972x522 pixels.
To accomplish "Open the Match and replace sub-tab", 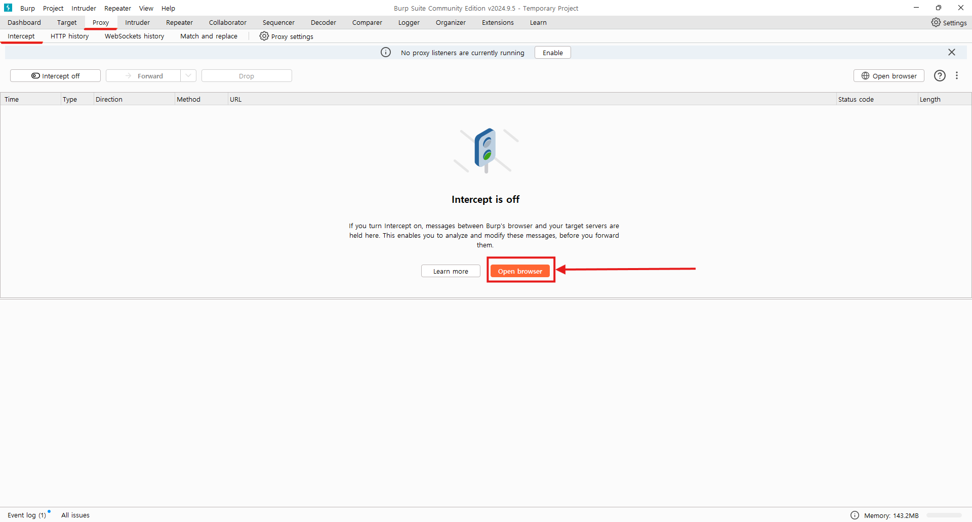I will tap(209, 36).
